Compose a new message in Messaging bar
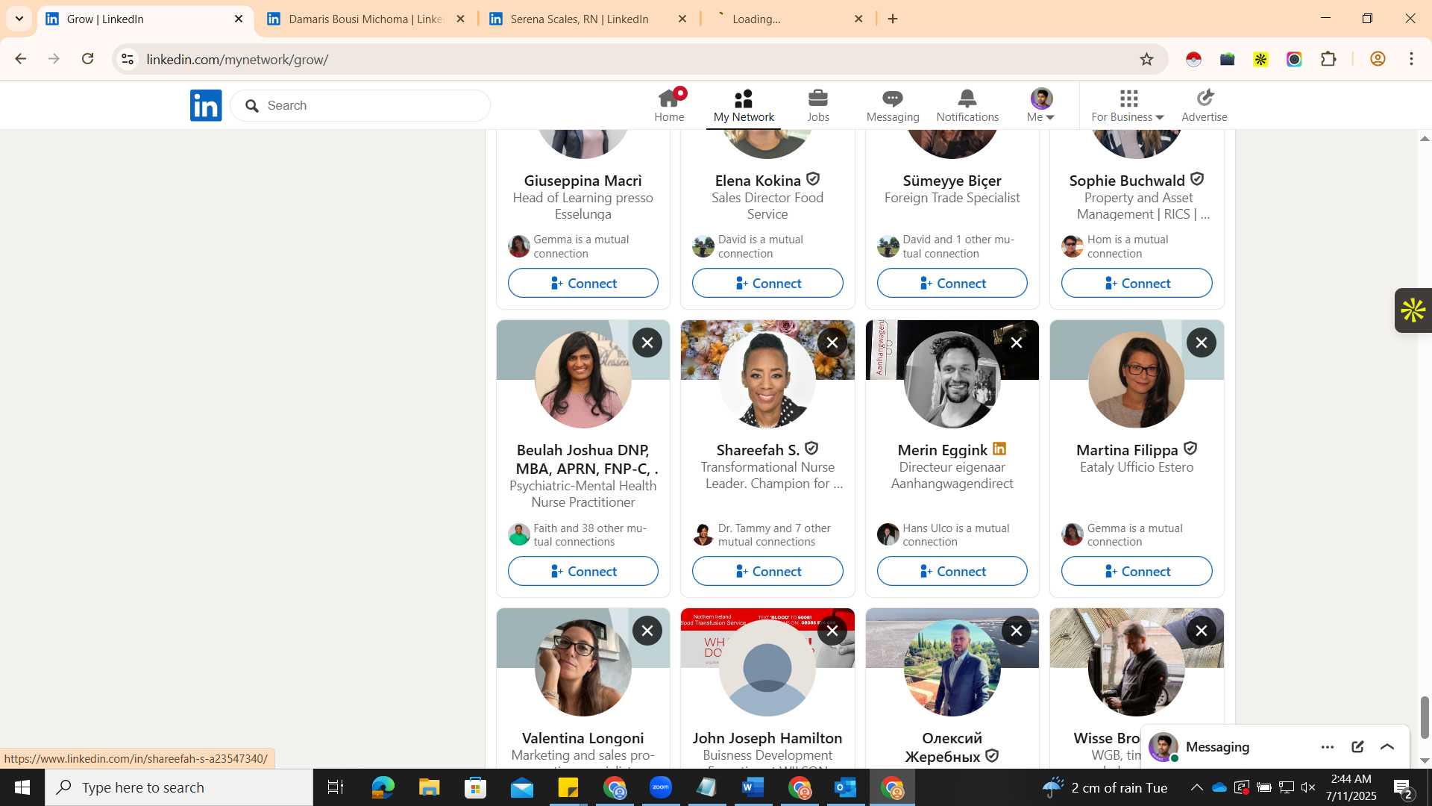1432x806 pixels. (x=1357, y=746)
